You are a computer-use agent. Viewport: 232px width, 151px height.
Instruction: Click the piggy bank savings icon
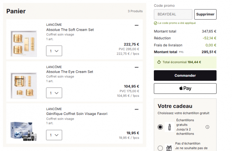[x=159, y=62]
